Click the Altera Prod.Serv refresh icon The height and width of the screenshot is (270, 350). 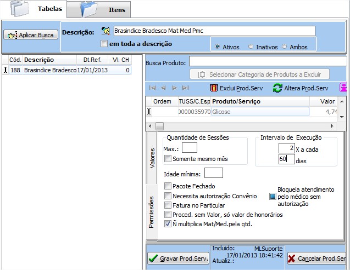[x=277, y=88]
